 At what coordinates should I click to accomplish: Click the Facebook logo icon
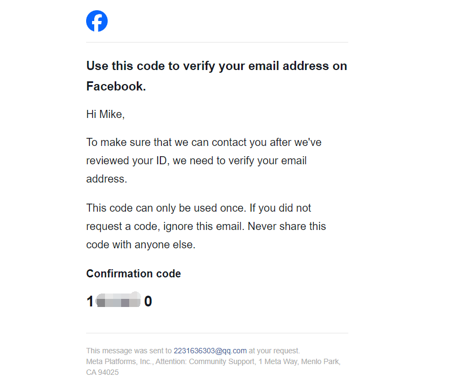(97, 21)
